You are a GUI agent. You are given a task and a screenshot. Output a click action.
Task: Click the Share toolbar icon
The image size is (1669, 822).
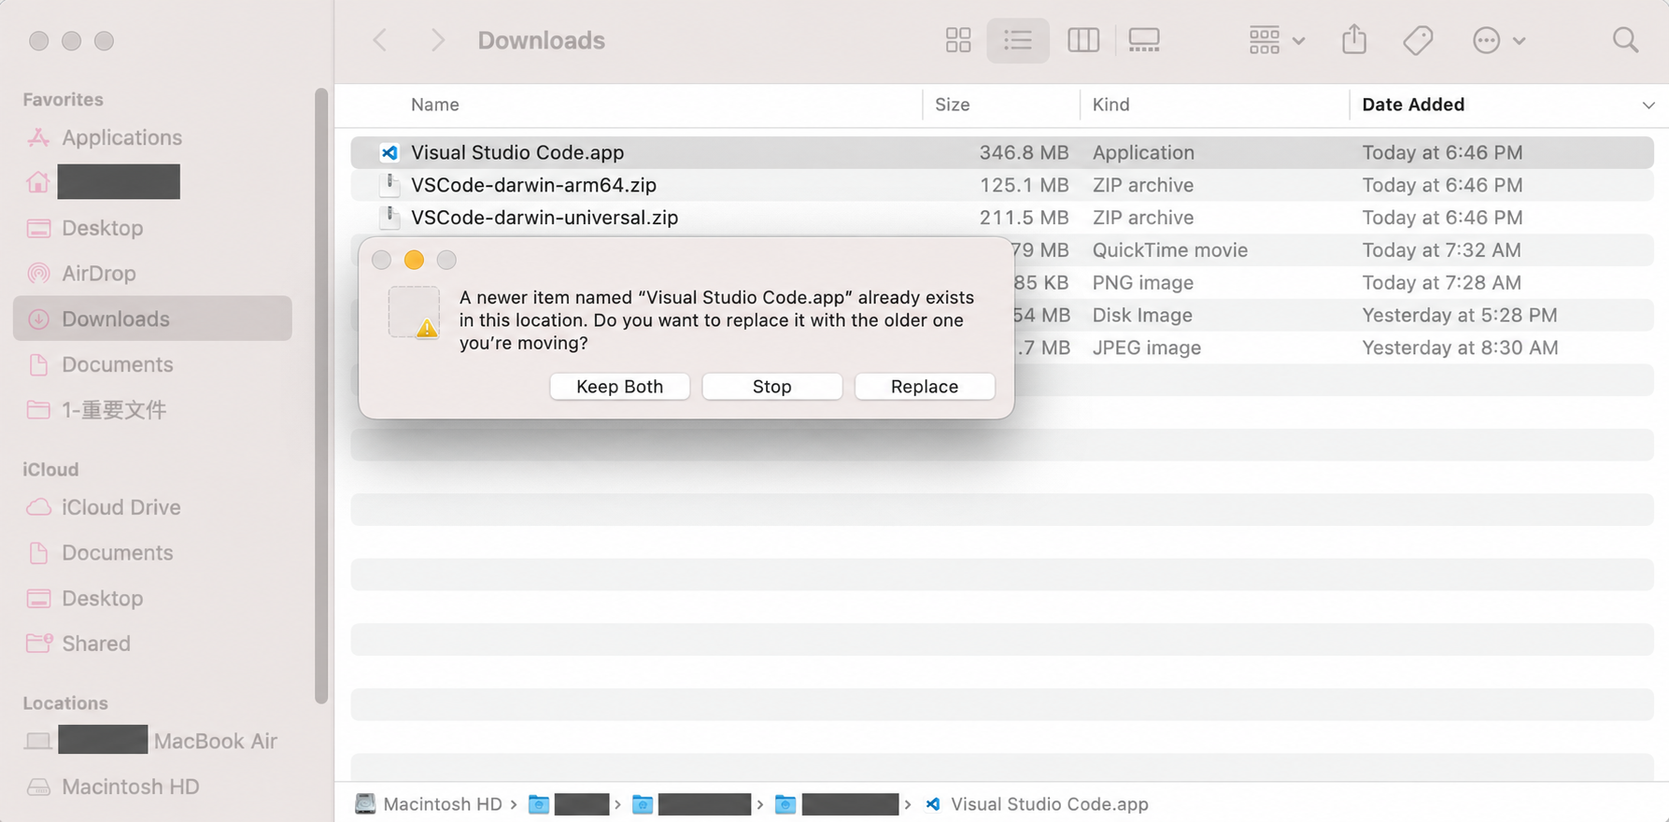tap(1353, 40)
